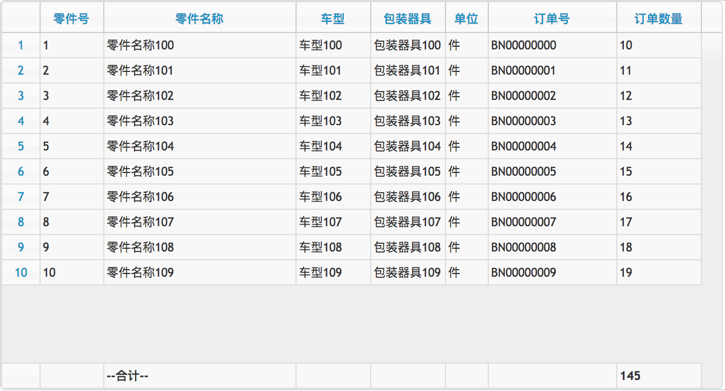
Task: Click the cell 零件名称102
Action: pos(200,96)
